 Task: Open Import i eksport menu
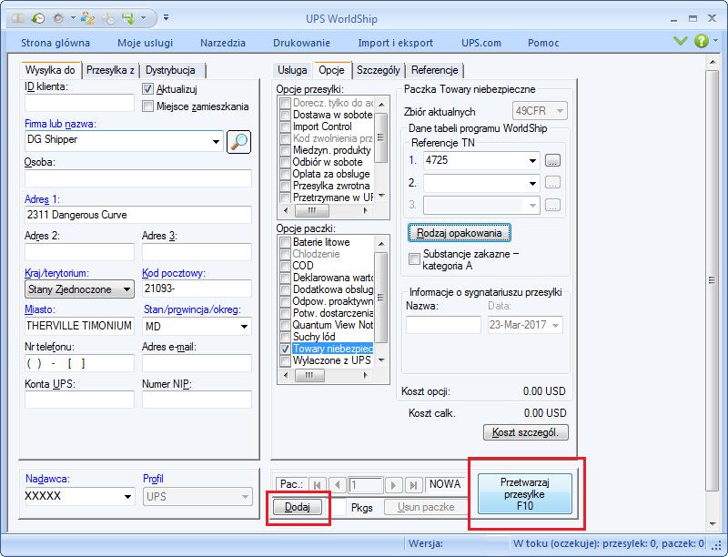(x=395, y=43)
